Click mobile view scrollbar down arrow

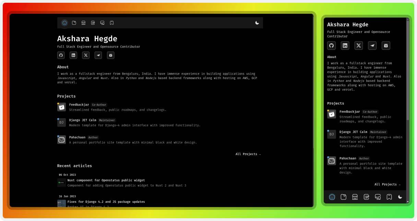(x=408, y=201)
